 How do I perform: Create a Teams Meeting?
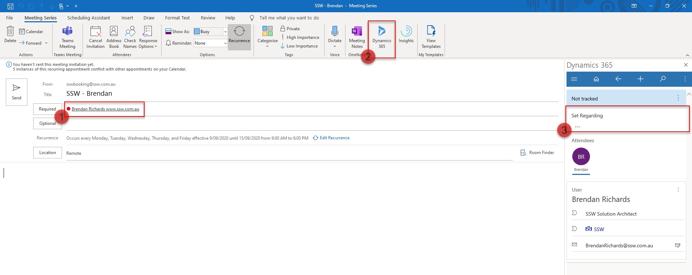tap(67, 37)
